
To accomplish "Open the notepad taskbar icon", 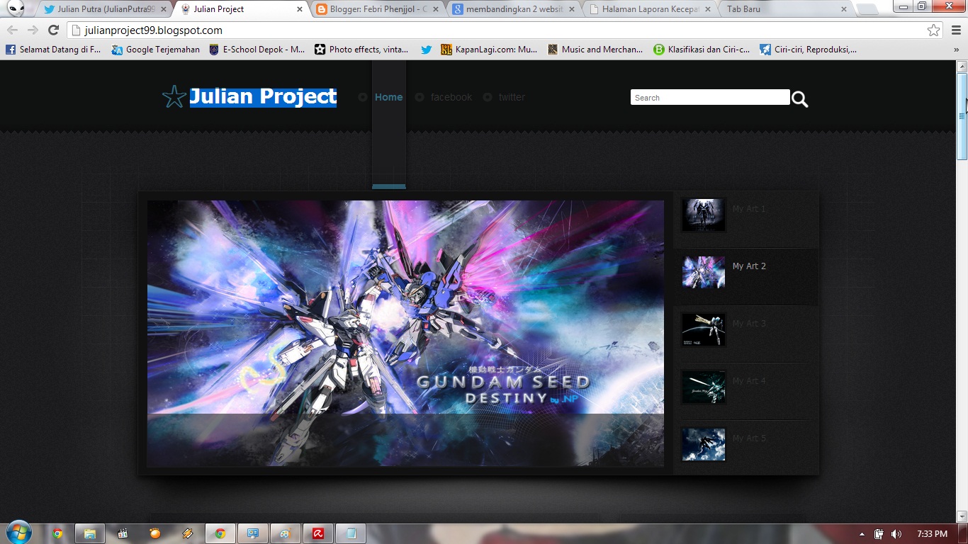I will click(x=351, y=533).
